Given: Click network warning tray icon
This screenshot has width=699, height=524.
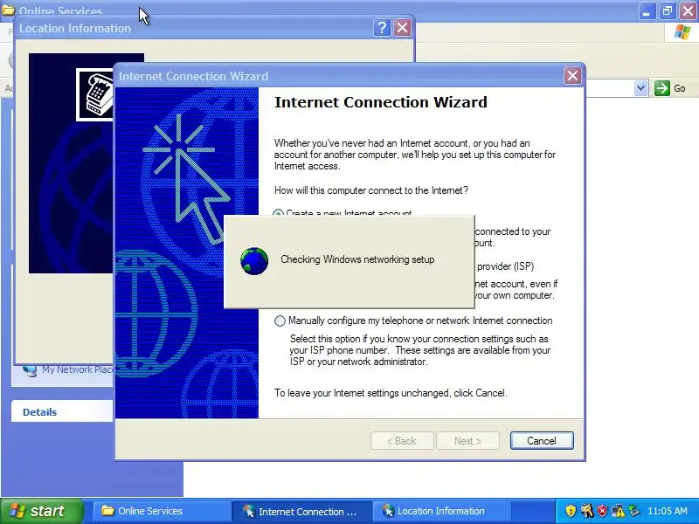Looking at the screenshot, I should (x=619, y=511).
